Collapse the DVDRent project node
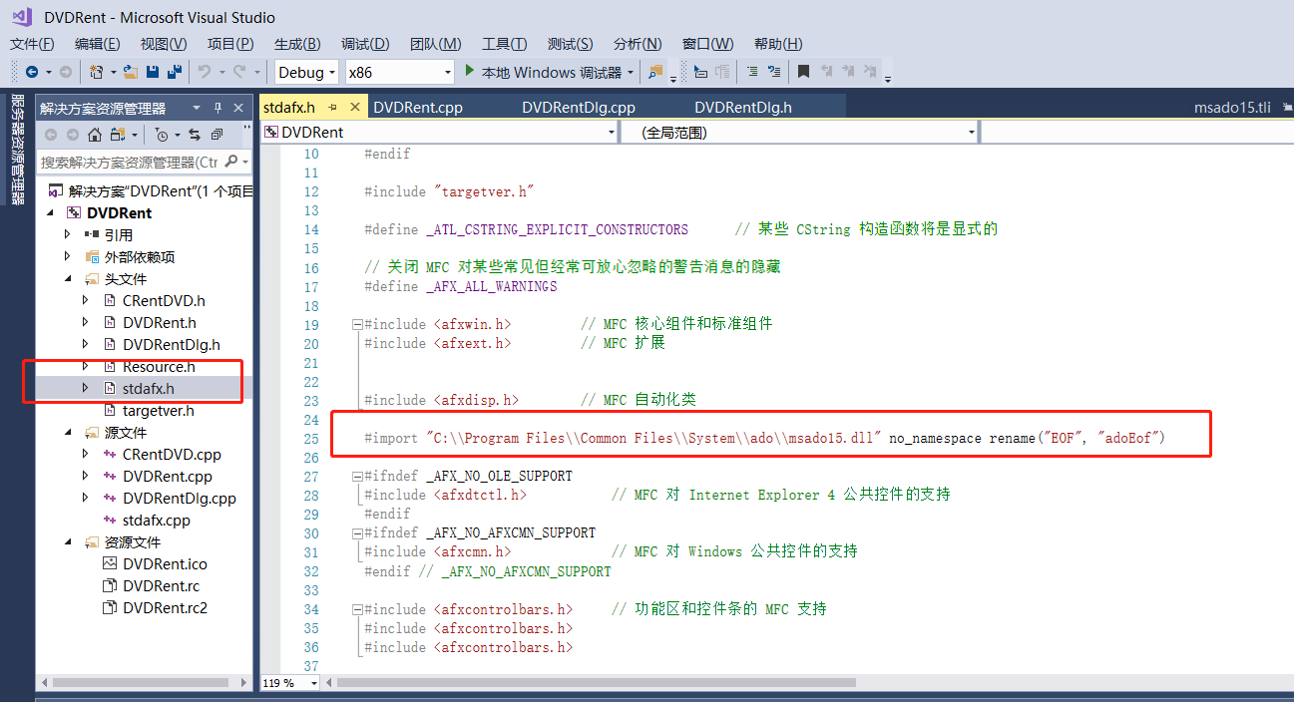1294x702 pixels. point(51,213)
